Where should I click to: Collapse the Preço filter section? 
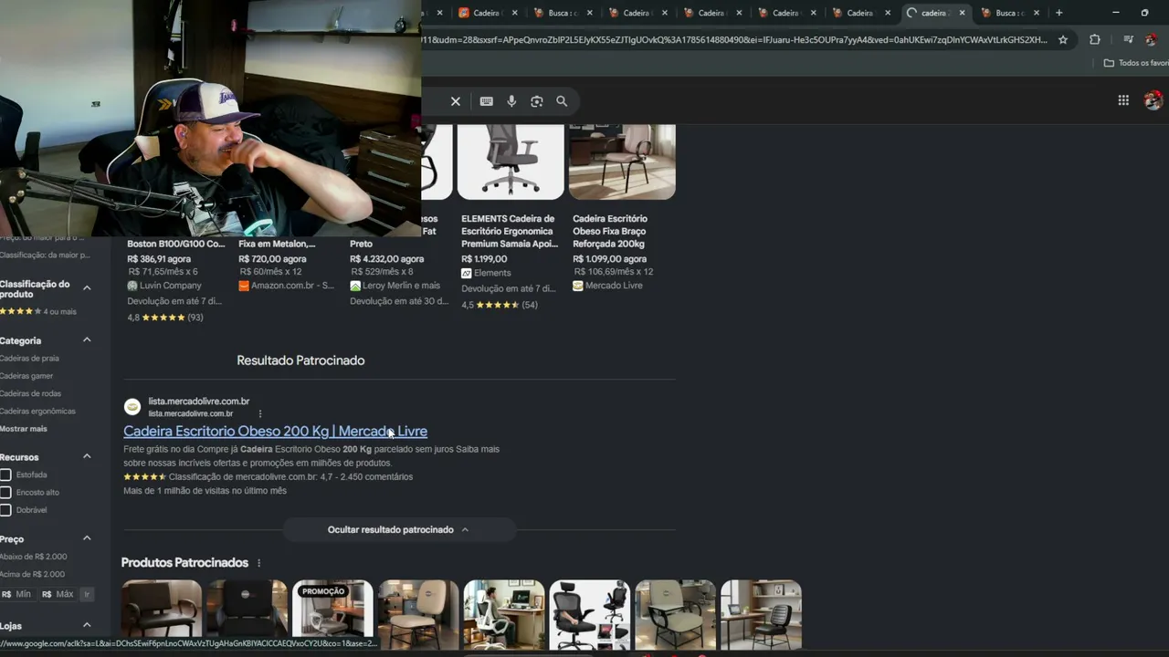pos(87,538)
